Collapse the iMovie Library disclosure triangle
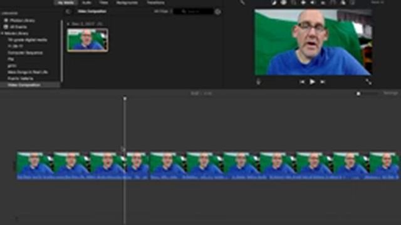 [3, 33]
